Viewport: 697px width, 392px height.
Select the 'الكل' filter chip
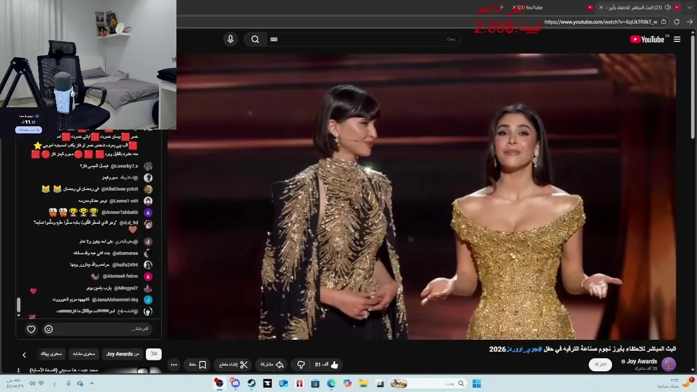click(154, 354)
